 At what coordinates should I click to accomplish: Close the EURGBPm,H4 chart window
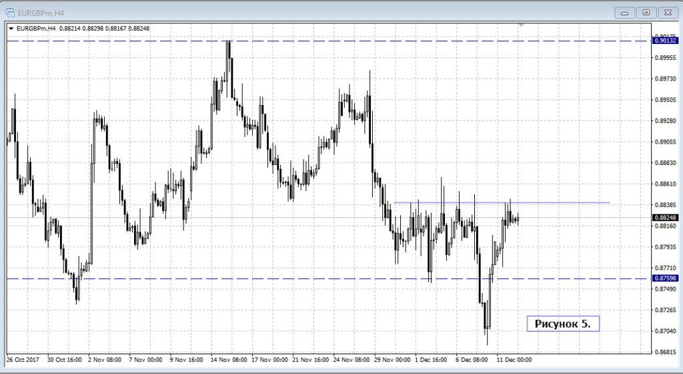pyautogui.click(x=666, y=12)
